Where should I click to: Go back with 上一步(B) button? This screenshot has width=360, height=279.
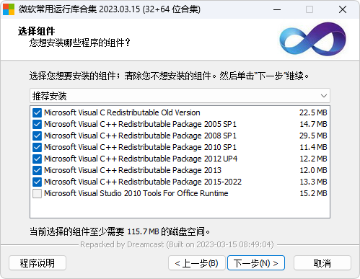[x=197, y=263]
